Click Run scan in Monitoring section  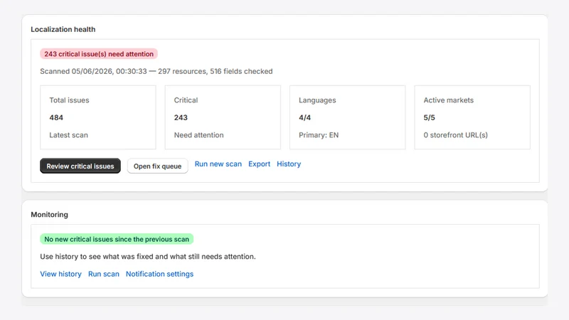pyautogui.click(x=104, y=274)
